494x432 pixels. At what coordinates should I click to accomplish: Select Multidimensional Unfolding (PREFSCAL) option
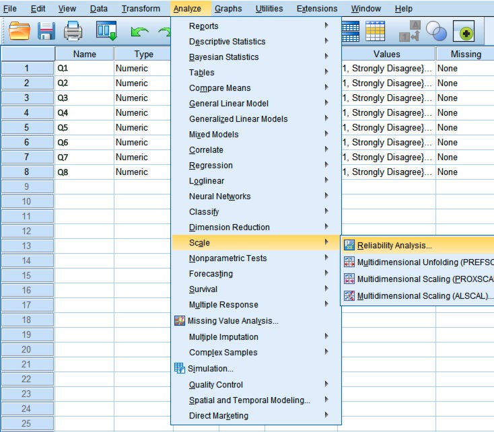click(x=417, y=262)
